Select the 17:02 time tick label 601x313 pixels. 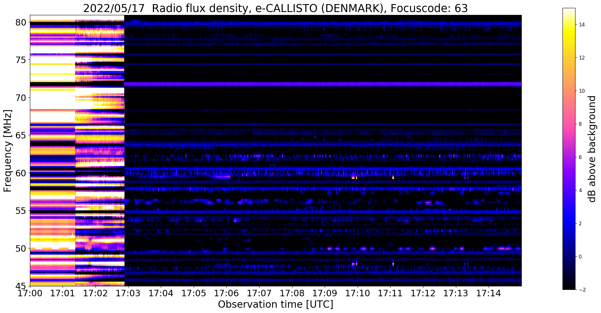[95, 293]
